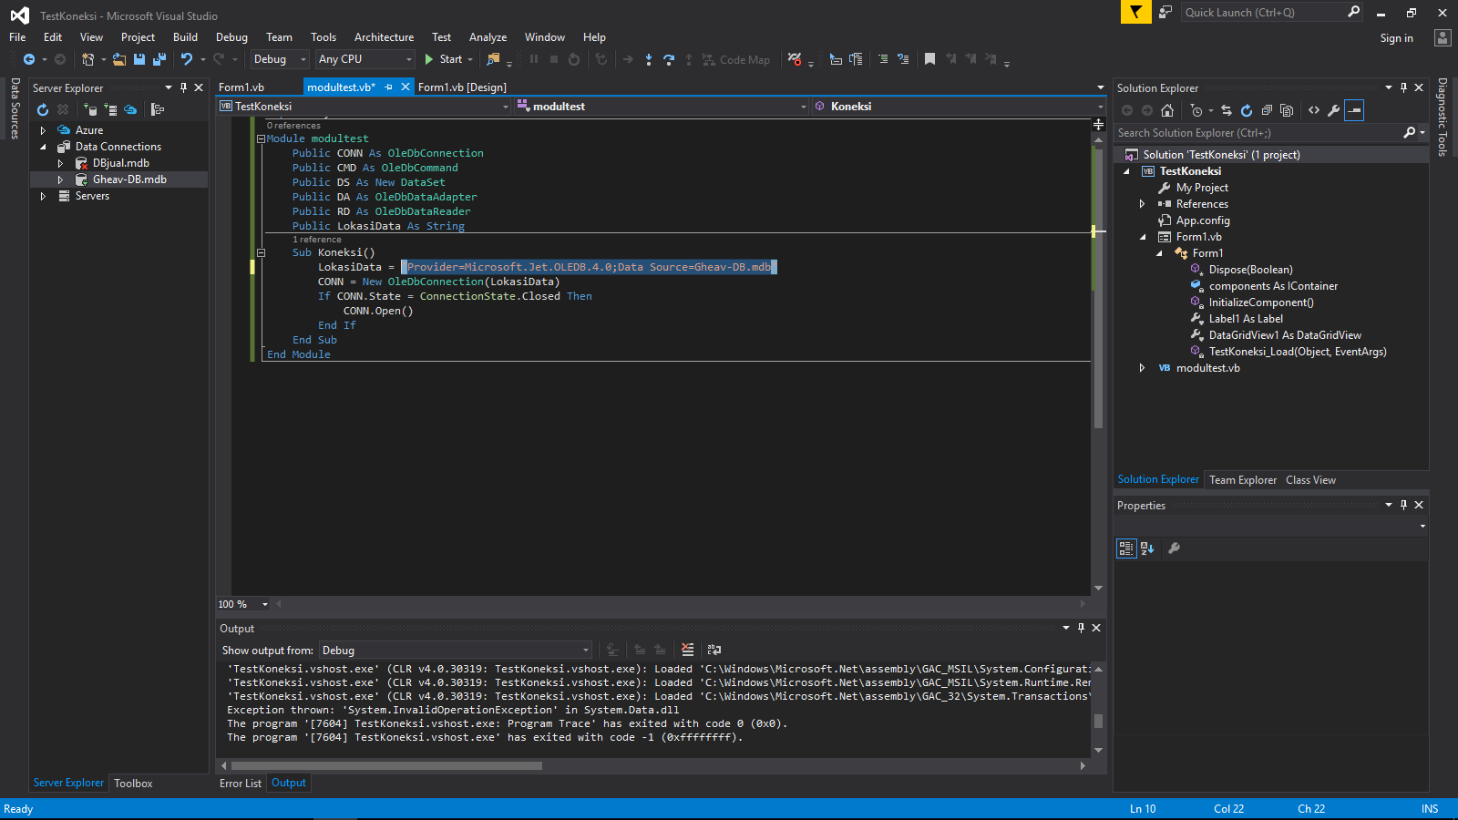Click the Undo arrow icon
The height and width of the screenshot is (820, 1458).
point(186,59)
